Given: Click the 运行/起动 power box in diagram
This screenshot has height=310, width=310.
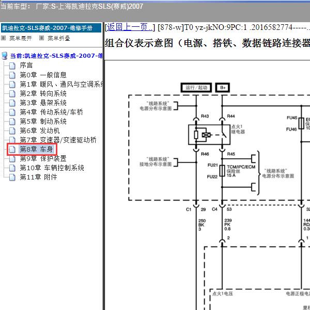Looking at the screenshot, I should (x=196, y=88).
